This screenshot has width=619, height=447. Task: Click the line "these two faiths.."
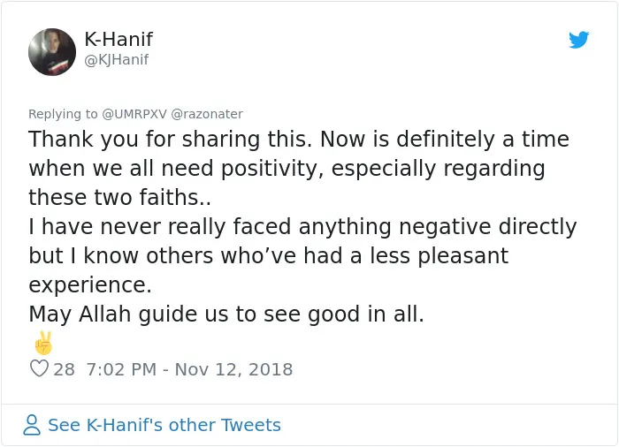coord(119,197)
